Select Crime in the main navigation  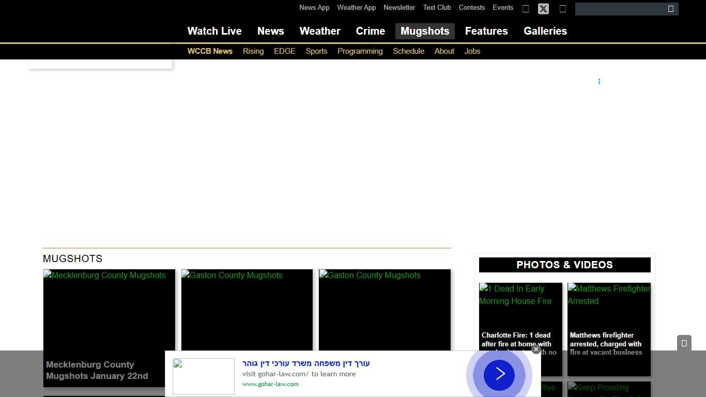pyautogui.click(x=371, y=31)
